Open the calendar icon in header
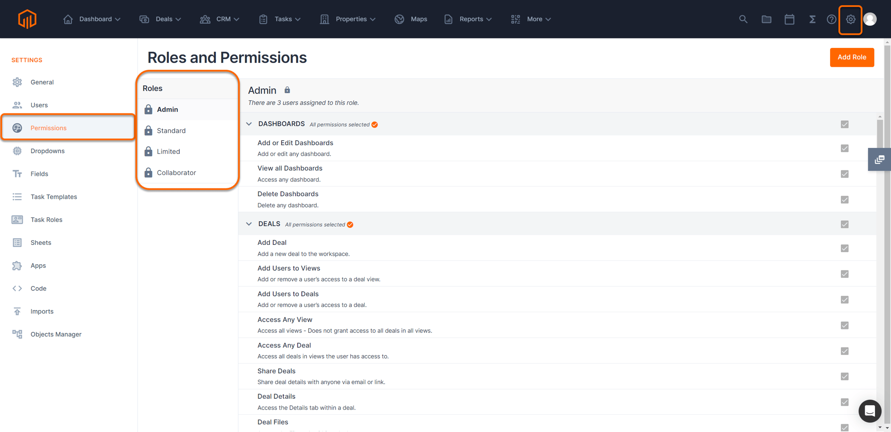The image size is (891, 432). (x=789, y=19)
